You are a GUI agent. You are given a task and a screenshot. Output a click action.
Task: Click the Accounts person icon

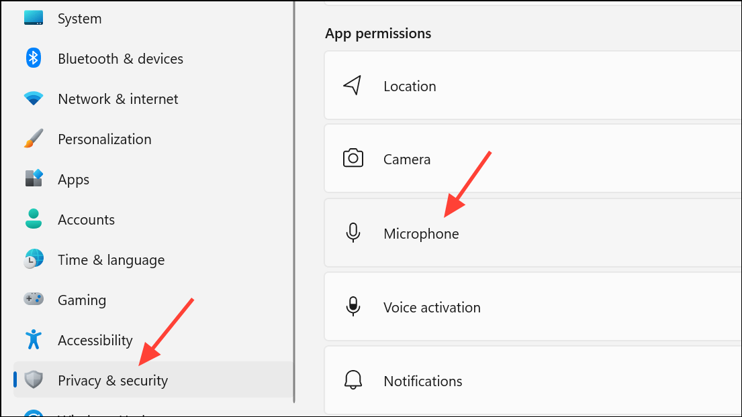(34, 219)
